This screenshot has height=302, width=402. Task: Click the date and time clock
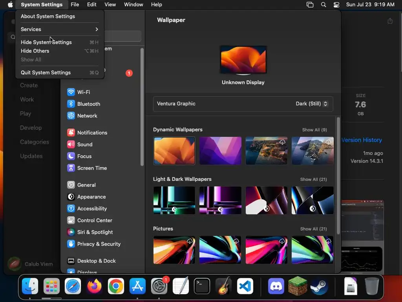coord(370,5)
